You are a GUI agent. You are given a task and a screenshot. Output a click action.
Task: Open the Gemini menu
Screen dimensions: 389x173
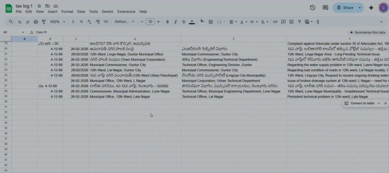pos(108,12)
